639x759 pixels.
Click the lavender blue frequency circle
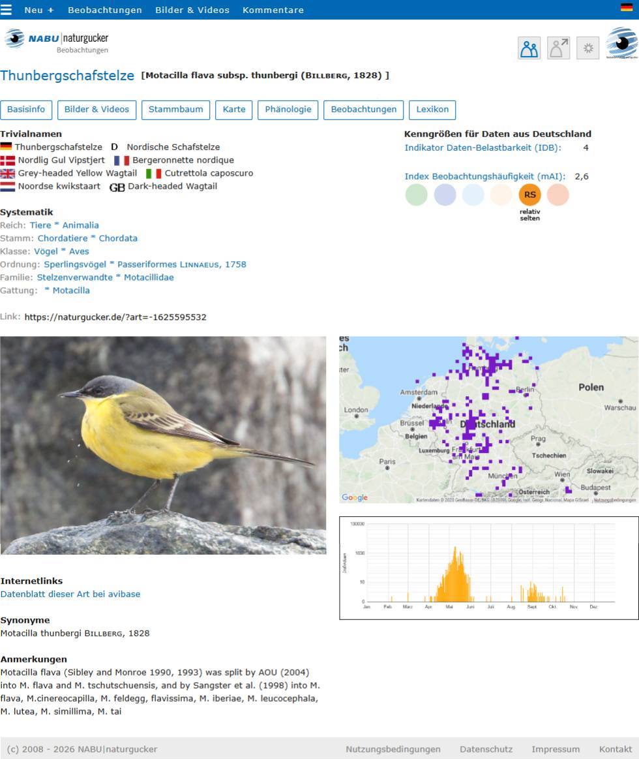tap(445, 194)
